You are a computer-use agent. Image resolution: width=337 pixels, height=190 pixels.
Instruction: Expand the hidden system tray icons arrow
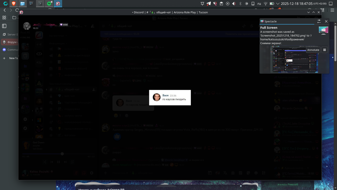[x=278, y=4]
